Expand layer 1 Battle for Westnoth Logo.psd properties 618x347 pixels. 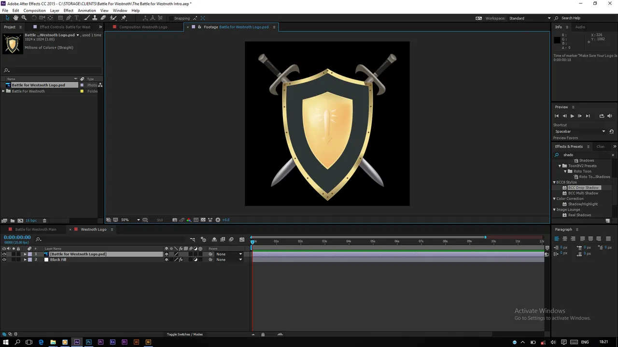[25, 254]
